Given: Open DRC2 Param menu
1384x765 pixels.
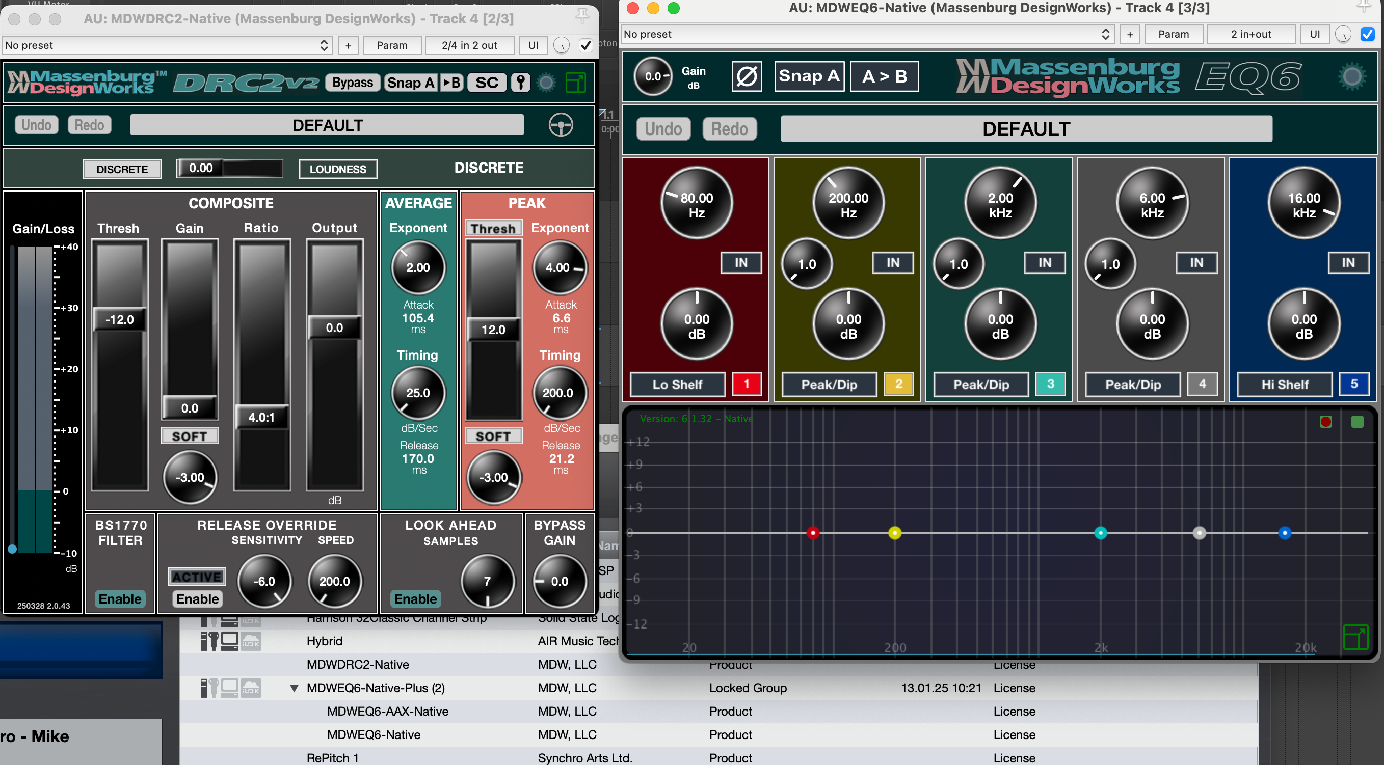Looking at the screenshot, I should 392,45.
